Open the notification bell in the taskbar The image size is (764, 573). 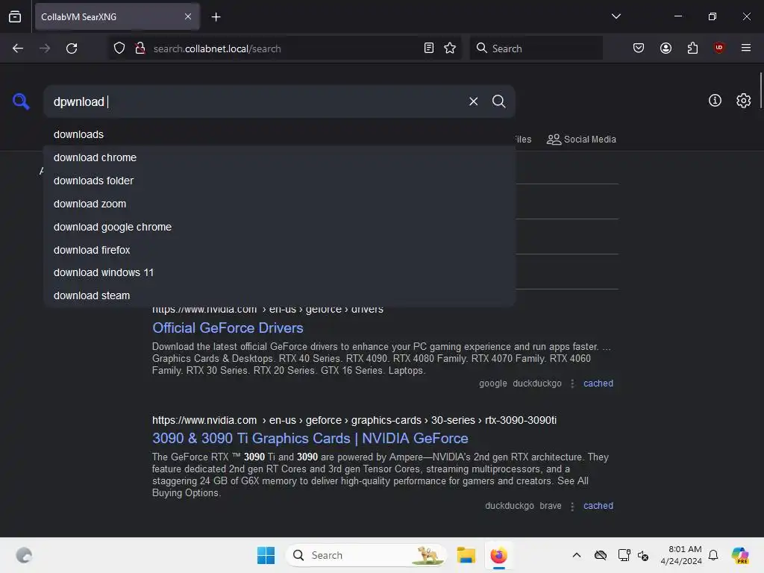(713, 555)
